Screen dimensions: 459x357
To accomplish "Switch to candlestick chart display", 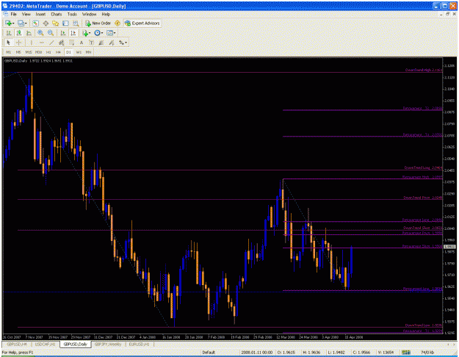I will tap(19, 33).
